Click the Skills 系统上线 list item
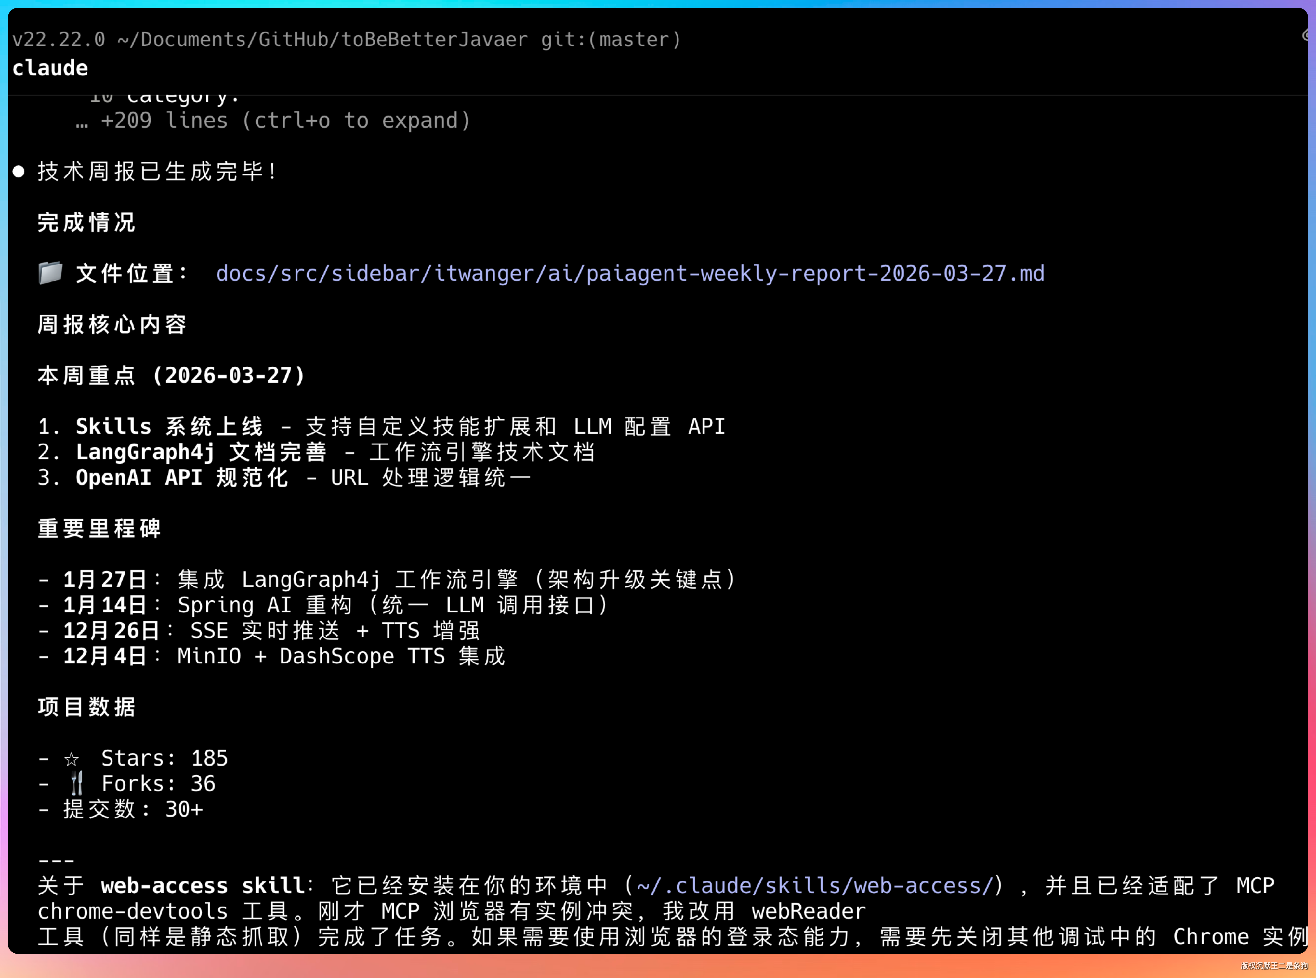Viewport: 1316px width, 978px height. 169,426
